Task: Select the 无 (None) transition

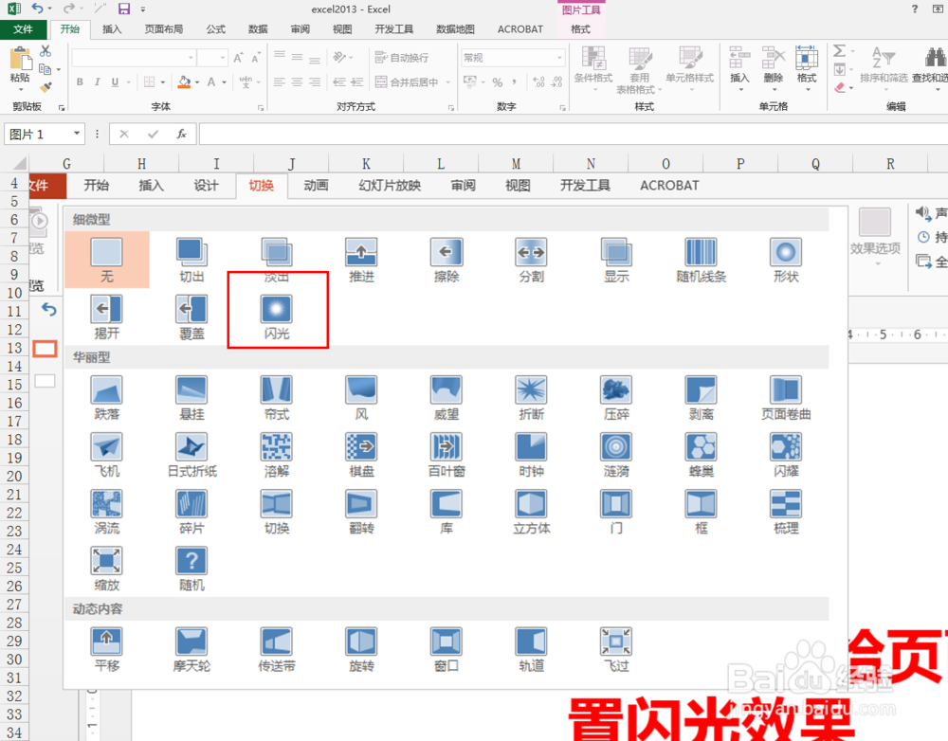Action: point(106,260)
